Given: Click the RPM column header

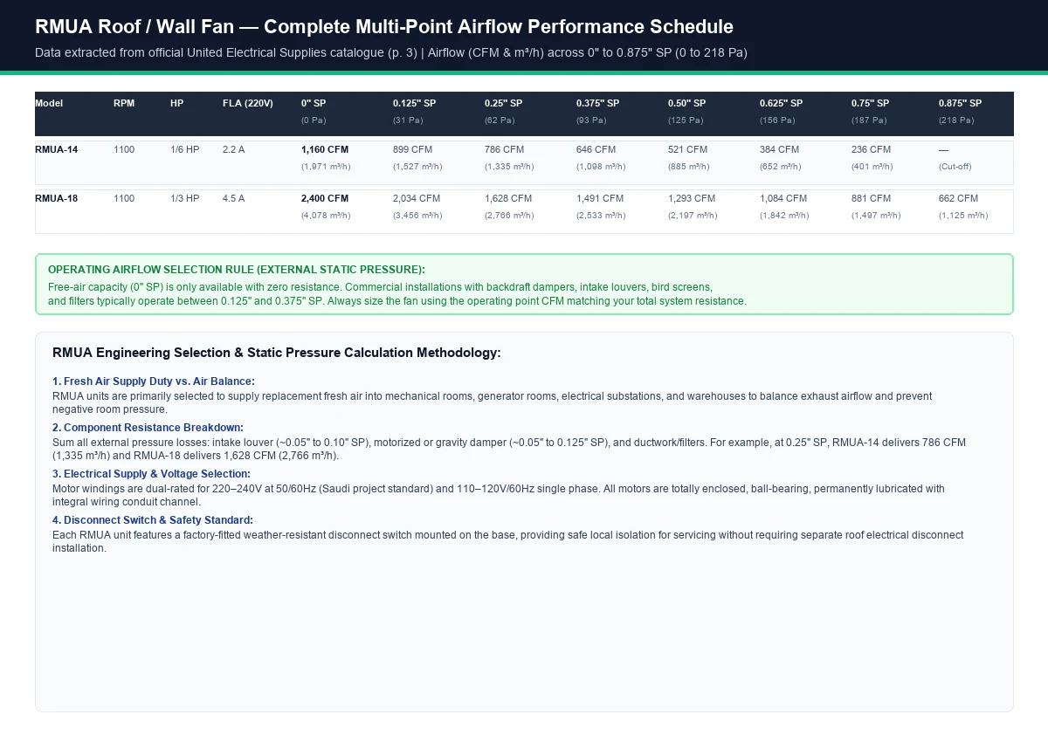Looking at the screenshot, I should click(124, 103).
